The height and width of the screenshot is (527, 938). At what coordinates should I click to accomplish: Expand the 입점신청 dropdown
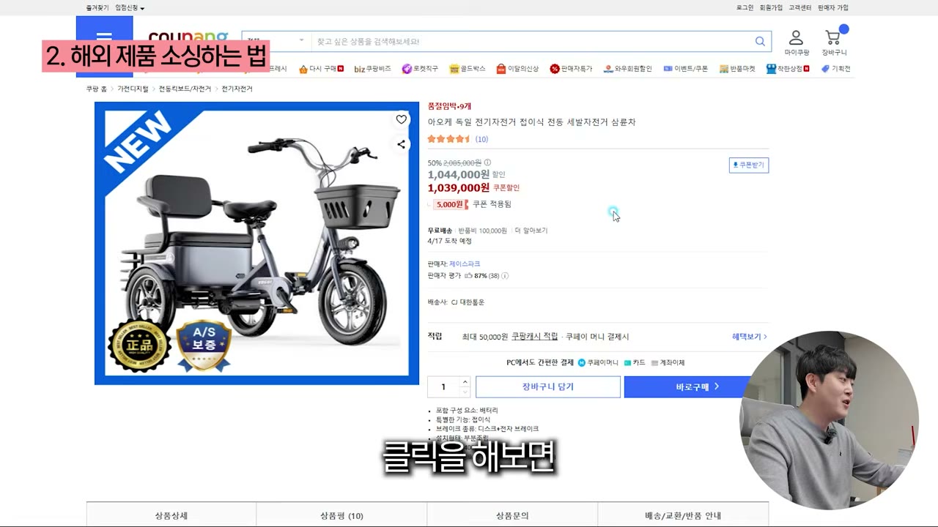[130, 7]
